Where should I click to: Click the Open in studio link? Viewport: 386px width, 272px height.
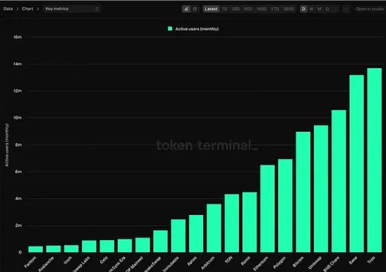click(x=370, y=9)
